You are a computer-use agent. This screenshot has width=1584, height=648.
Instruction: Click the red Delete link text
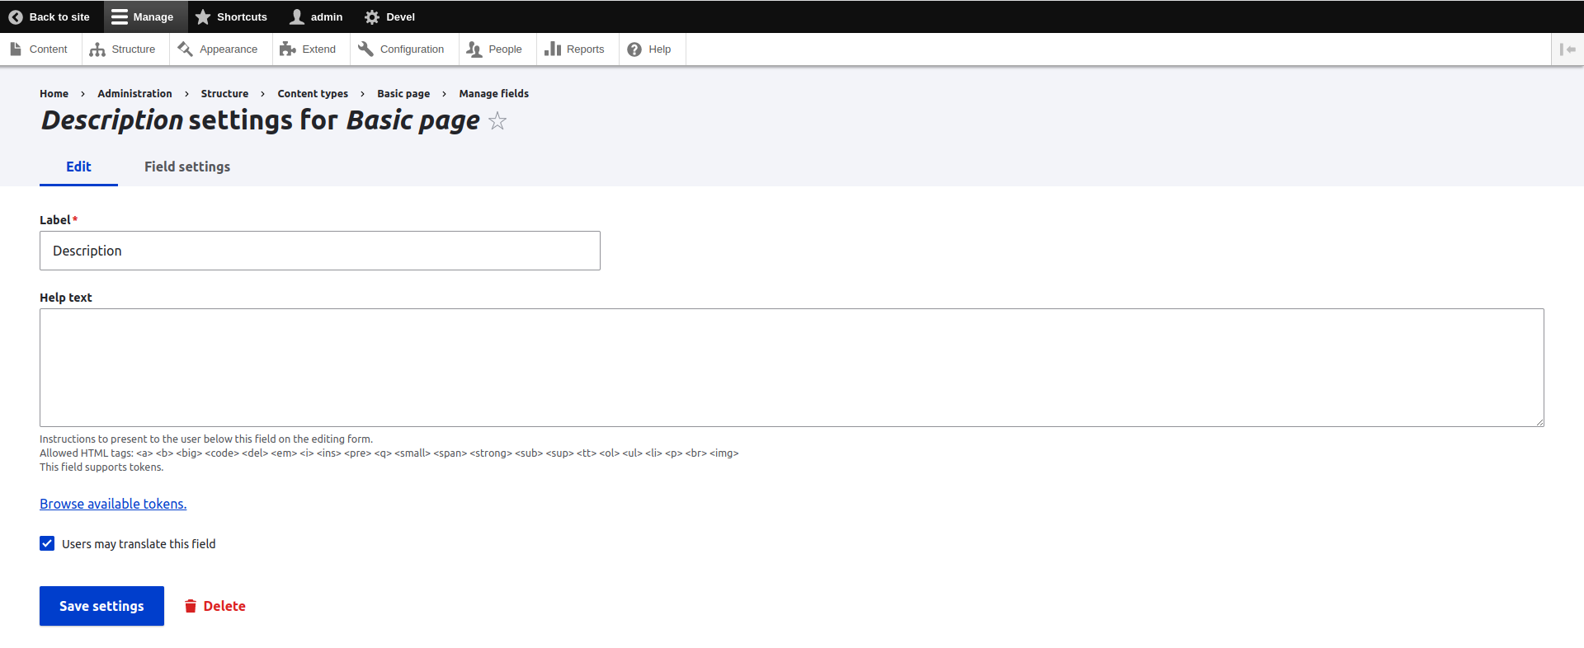(224, 606)
